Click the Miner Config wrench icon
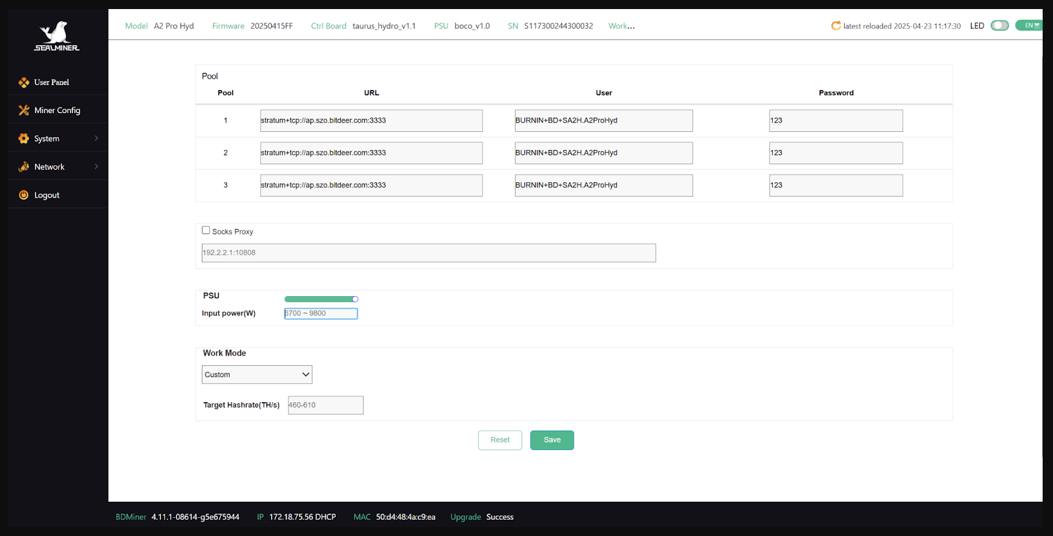 coord(24,110)
